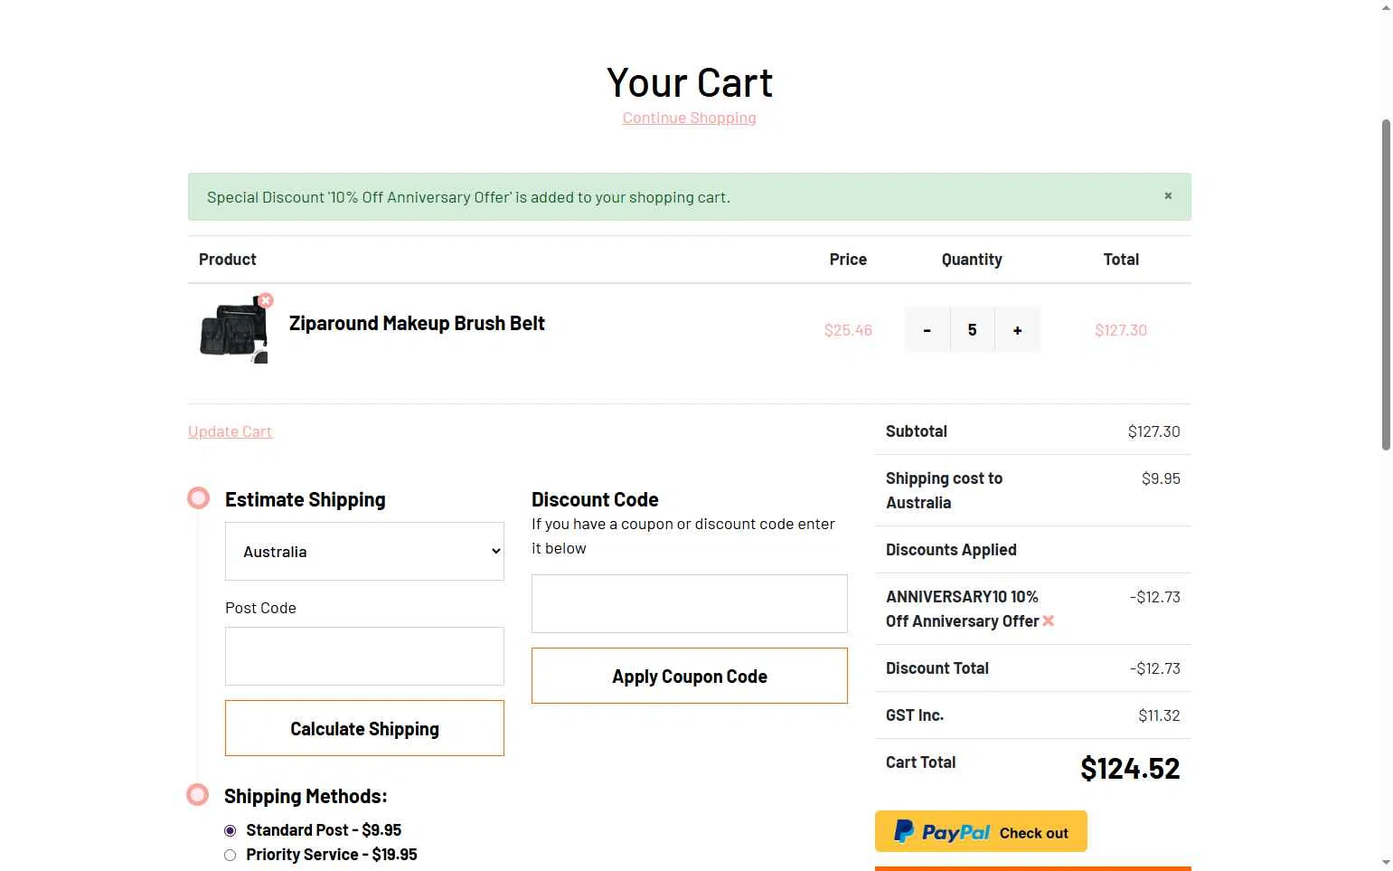Click the shipping cost value $9.95
This screenshot has height=871, width=1393.
1161,478
